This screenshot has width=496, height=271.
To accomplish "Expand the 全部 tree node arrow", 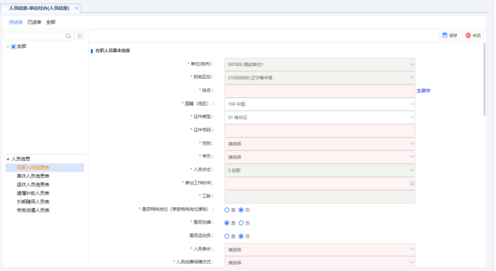I will (8, 47).
